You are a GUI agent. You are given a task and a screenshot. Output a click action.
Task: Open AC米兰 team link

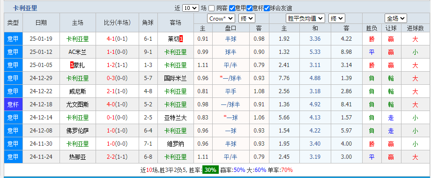(77, 52)
